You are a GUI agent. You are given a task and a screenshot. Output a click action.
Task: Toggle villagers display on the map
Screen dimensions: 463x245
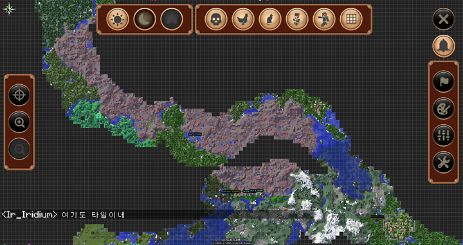click(x=297, y=19)
